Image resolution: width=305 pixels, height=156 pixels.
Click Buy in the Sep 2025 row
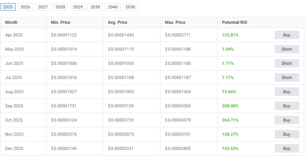click(x=287, y=106)
